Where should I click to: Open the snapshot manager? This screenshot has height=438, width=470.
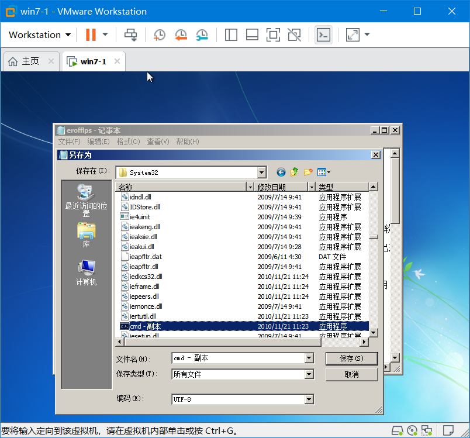coord(202,35)
